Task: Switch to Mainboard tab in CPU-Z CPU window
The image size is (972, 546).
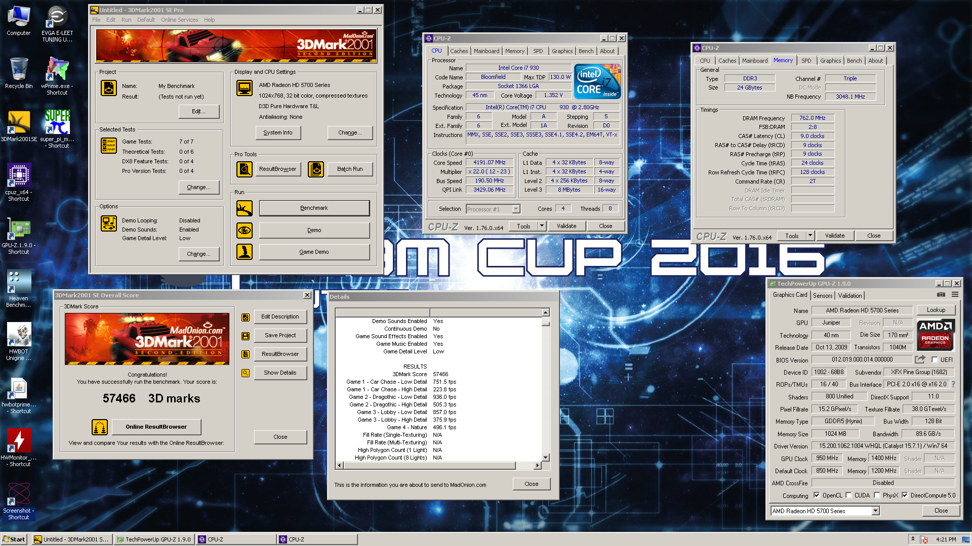Action: tap(487, 51)
